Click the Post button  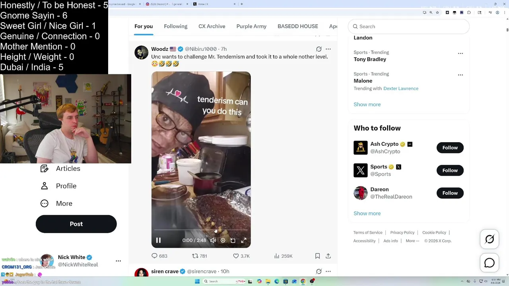pyautogui.click(x=76, y=224)
